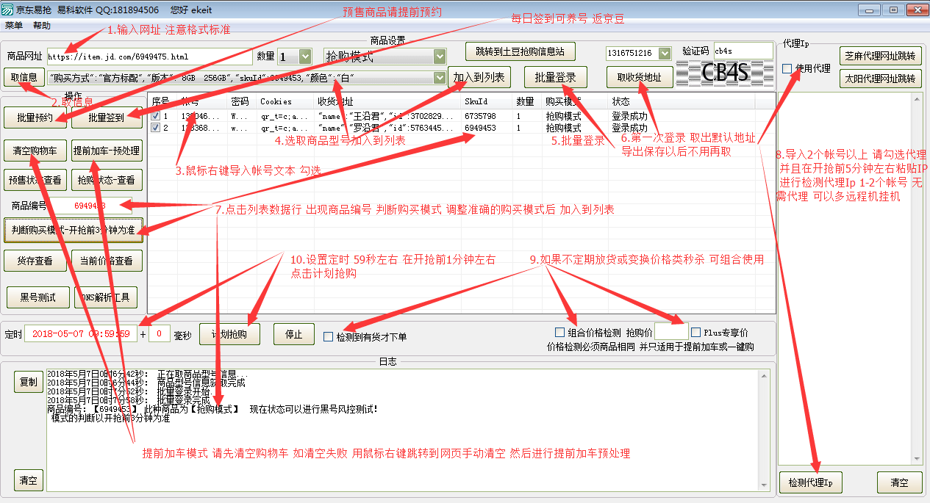
Task: Click the 复制 log button
Action: point(28,382)
